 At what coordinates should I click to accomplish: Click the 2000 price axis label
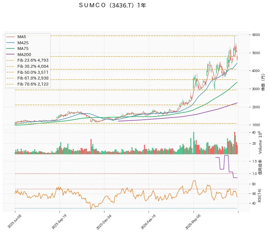(x=256, y=107)
